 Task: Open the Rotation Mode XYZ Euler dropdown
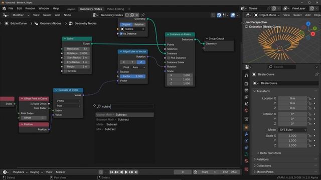[x=292, y=130]
